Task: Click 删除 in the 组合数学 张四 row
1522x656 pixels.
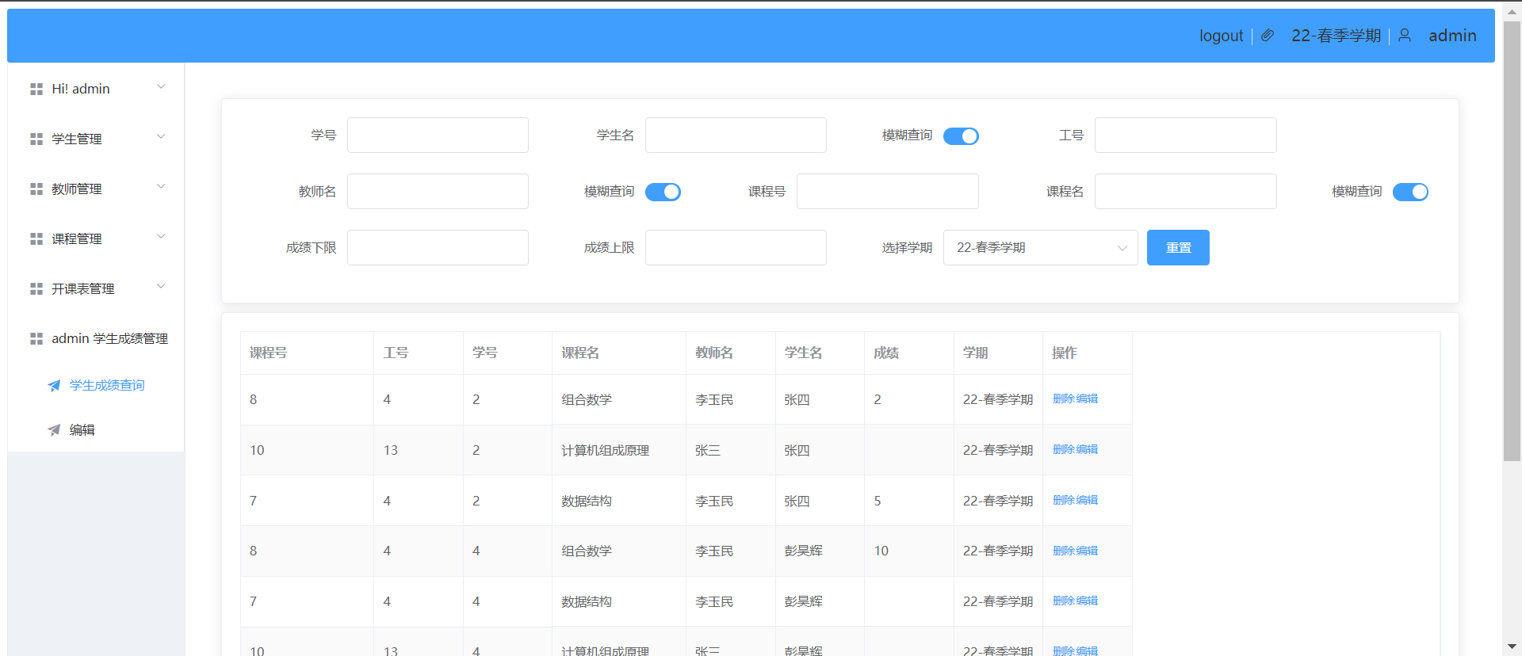Action: (1063, 399)
